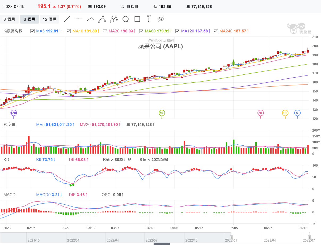
Task: Click the yellow 10 moving average marker
Action: [x=285, y=113]
